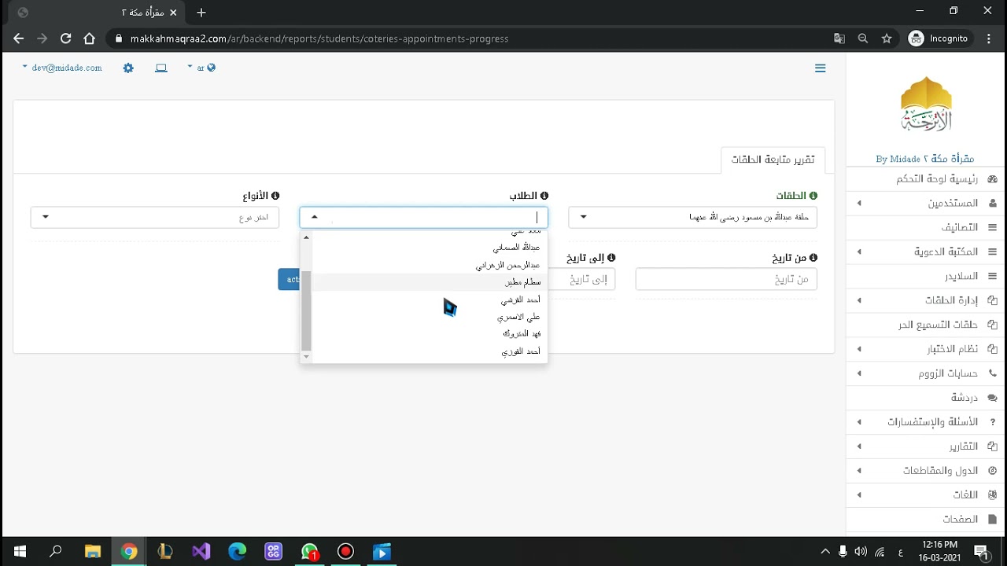Expand the نظام الاختبار sidebar menu
Viewport: 1007px width, 566px height.
925,349
